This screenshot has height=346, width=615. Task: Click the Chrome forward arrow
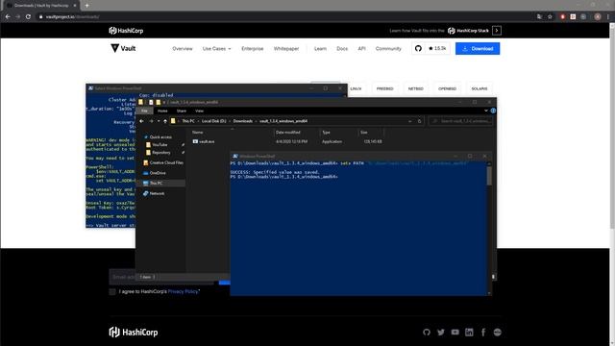pos(17,17)
